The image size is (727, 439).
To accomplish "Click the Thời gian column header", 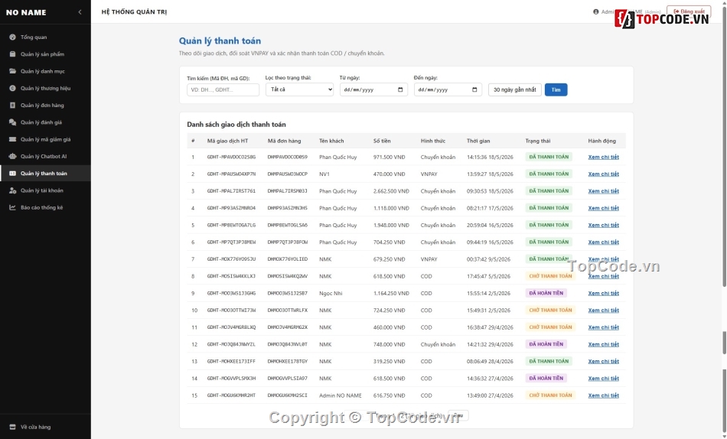I will pos(478,141).
